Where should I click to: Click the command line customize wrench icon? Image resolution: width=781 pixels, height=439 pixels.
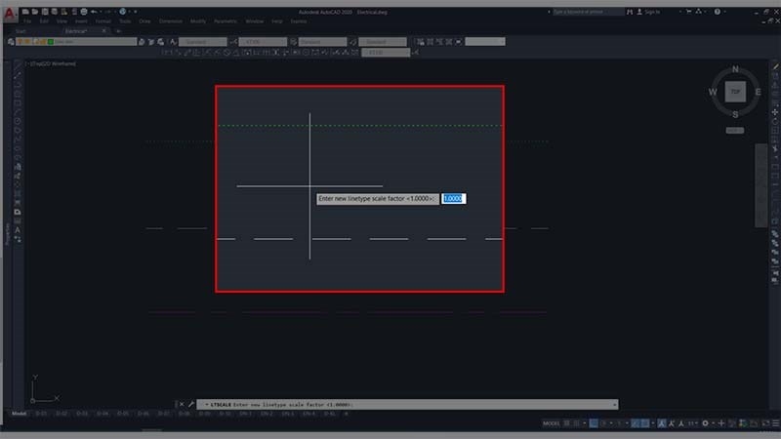pyautogui.click(x=190, y=404)
